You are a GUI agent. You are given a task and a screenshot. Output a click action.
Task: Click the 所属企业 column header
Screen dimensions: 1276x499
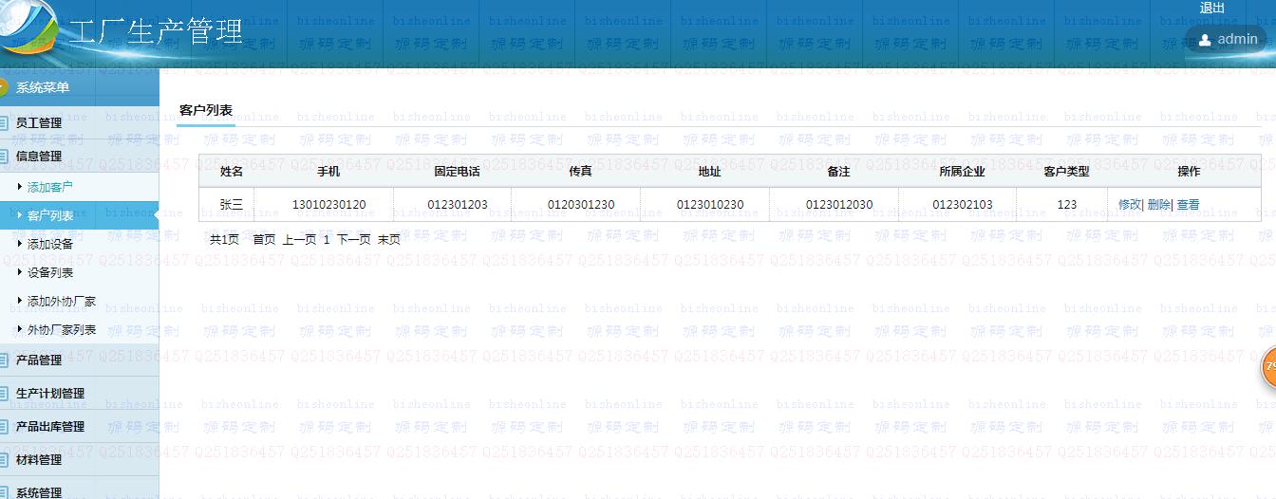pyautogui.click(x=962, y=172)
